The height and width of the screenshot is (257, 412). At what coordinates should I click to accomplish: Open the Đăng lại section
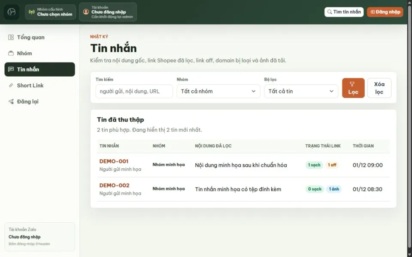(x=39, y=101)
